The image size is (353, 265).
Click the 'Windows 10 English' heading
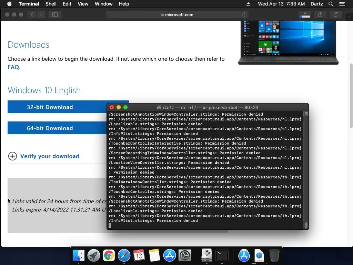tap(44, 90)
